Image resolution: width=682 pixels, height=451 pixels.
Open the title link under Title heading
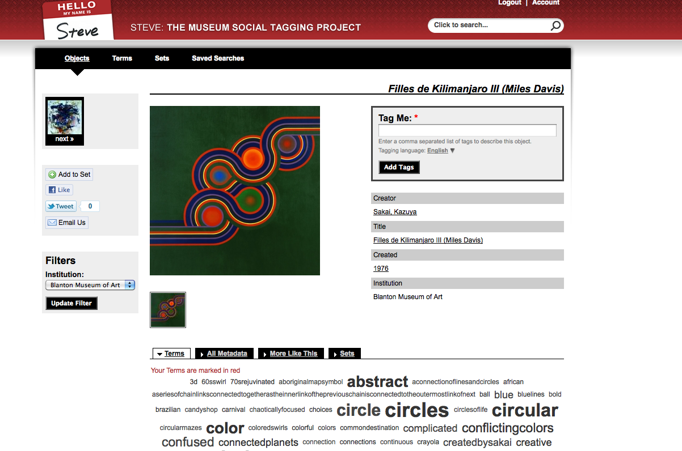pyautogui.click(x=428, y=240)
